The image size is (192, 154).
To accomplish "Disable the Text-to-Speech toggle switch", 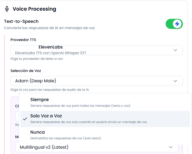I will 174,24.
